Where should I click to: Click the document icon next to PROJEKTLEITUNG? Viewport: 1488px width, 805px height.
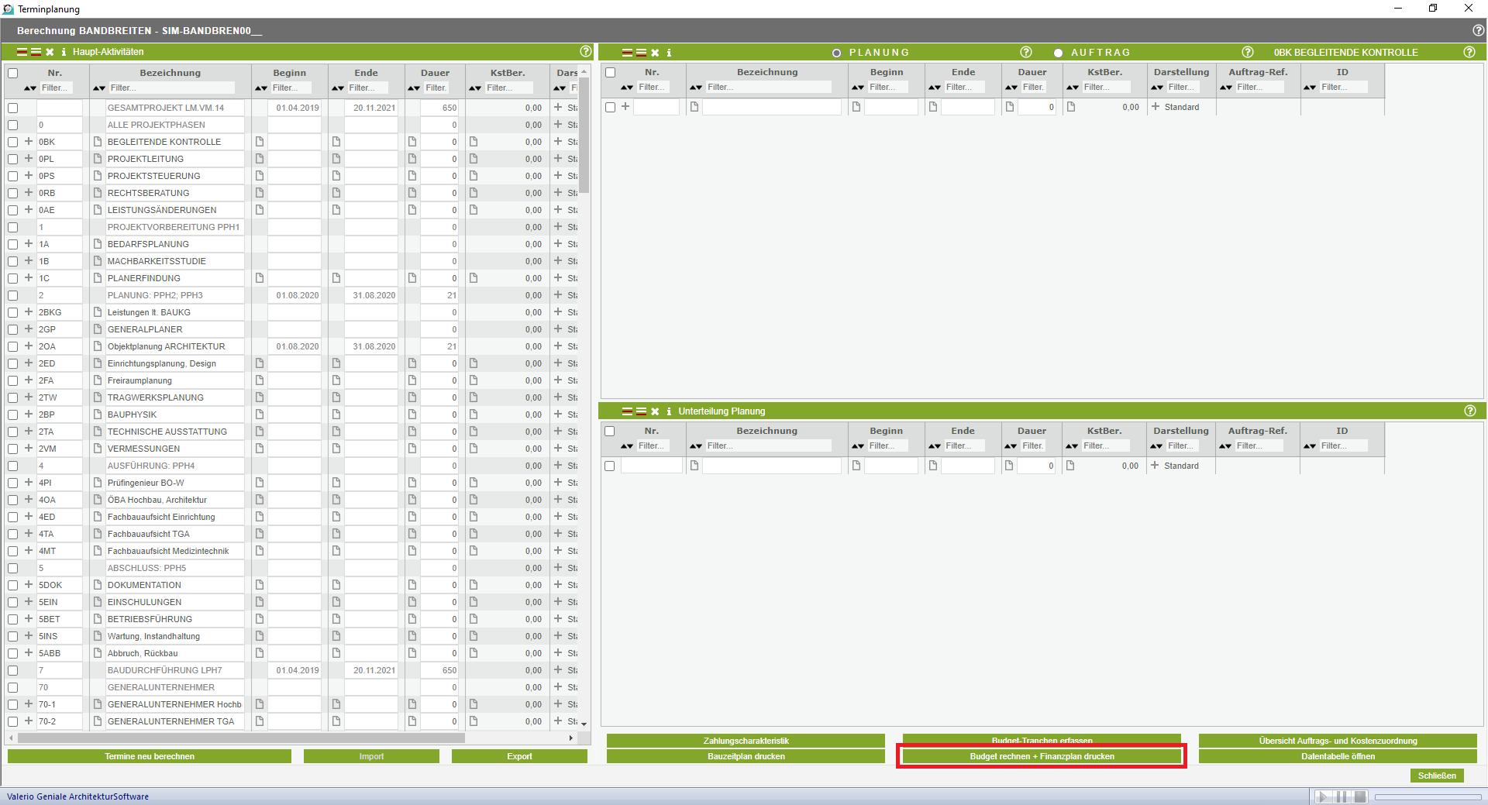point(98,159)
